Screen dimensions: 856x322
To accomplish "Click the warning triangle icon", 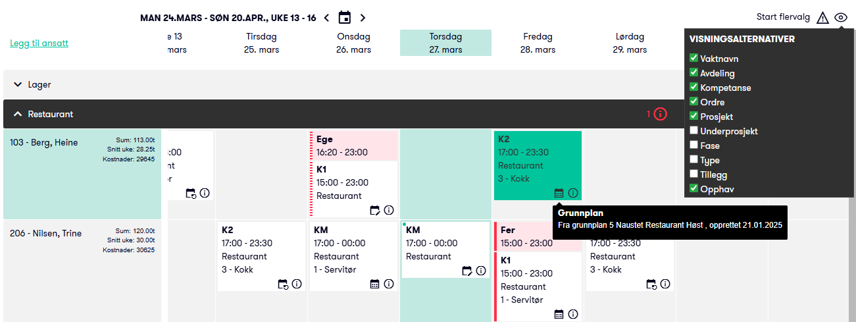I will (822, 18).
